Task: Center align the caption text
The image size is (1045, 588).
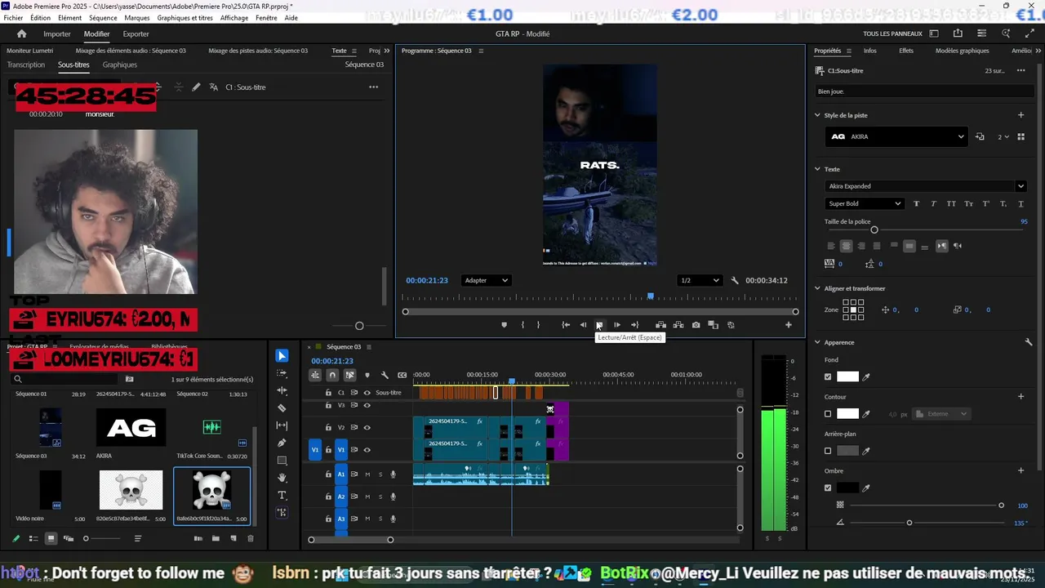Action: point(846,246)
